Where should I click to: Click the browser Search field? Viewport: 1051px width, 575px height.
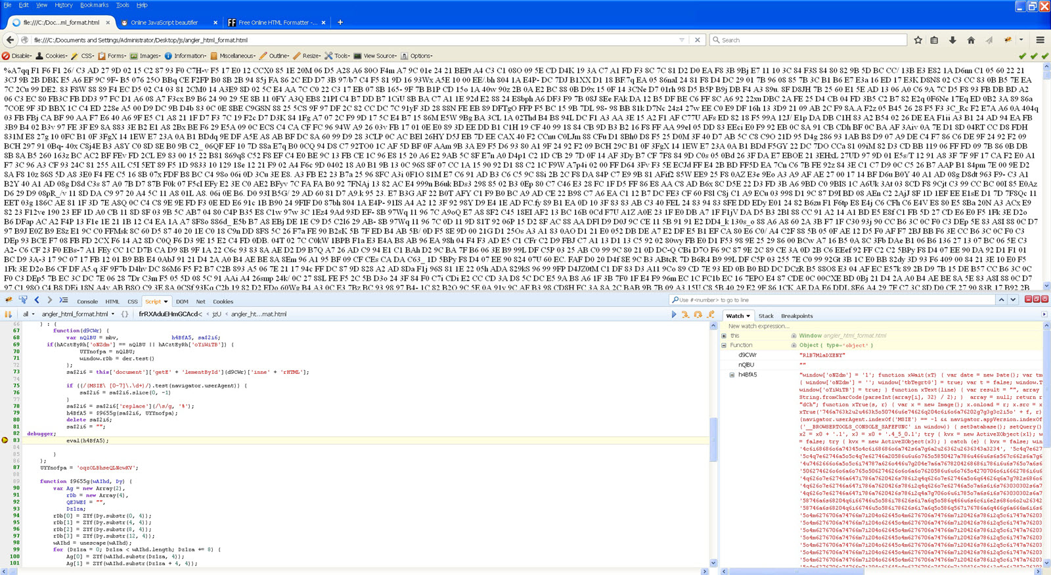point(809,40)
